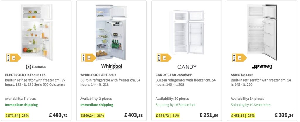Open energy label E on Smeg fridge
The image size is (300, 122).
point(239,58)
